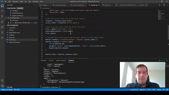Open cursor.txt in the data-connector tree

click(12, 37)
